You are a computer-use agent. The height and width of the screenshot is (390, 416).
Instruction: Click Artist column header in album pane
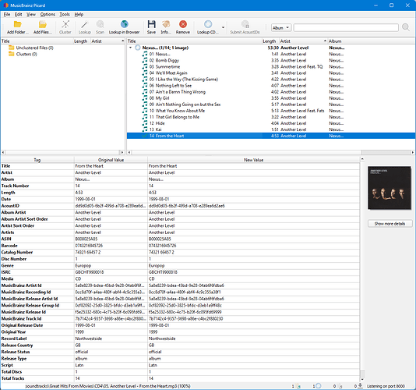(303, 41)
